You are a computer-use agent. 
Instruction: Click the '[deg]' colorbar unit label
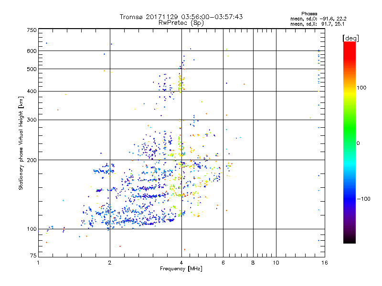click(350, 39)
